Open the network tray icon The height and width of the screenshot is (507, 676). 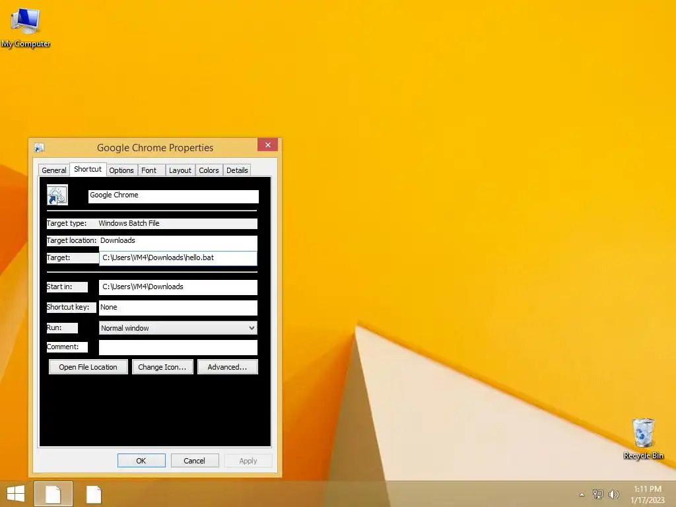[597, 494]
